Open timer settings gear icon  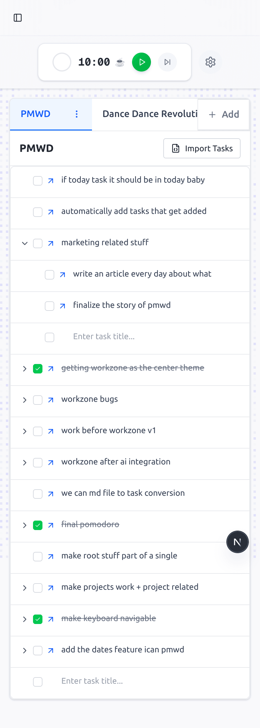point(210,62)
